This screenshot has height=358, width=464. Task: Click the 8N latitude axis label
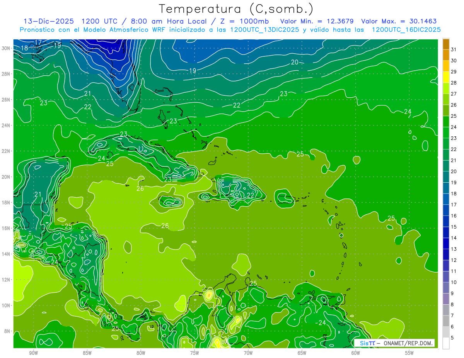[7, 331]
